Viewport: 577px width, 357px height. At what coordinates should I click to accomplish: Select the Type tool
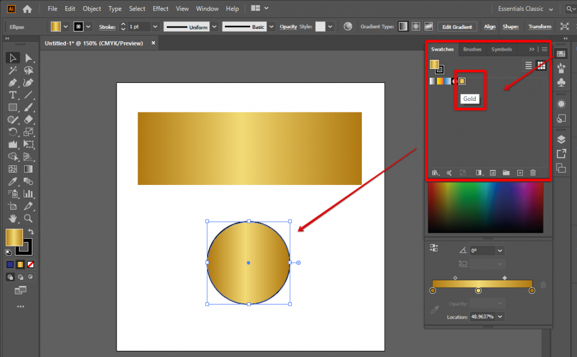coord(13,95)
